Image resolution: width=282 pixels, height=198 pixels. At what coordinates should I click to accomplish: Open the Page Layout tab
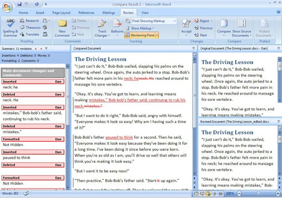pyautogui.click(x=61, y=13)
